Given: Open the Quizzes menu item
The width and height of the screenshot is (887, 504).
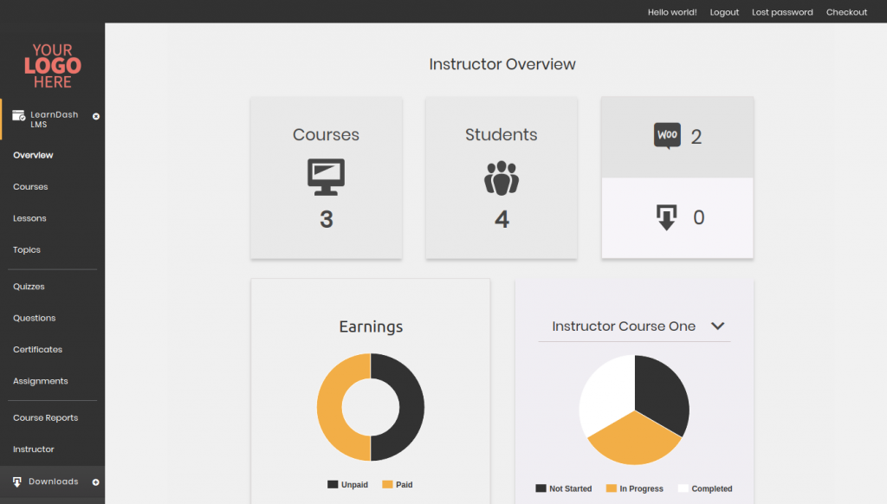Looking at the screenshot, I should click(x=29, y=287).
